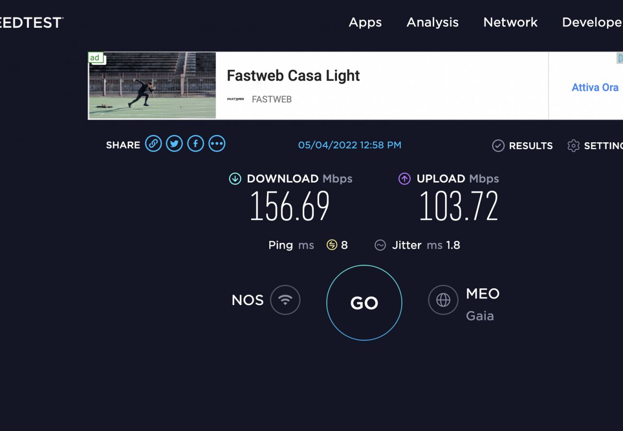Share result on Facebook

[x=196, y=144]
